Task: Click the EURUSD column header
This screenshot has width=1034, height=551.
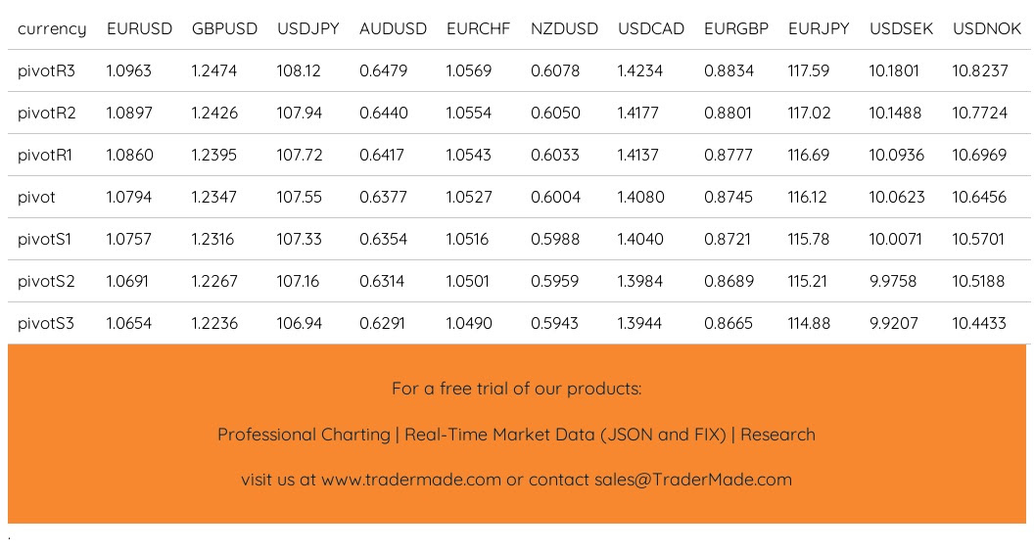Action: tap(139, 28)
